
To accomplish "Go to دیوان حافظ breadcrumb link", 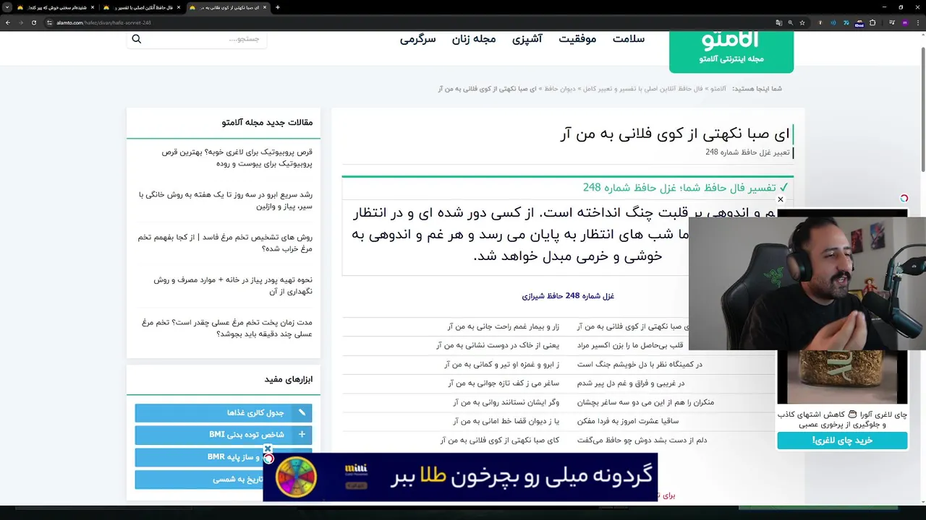I will 560,89.
